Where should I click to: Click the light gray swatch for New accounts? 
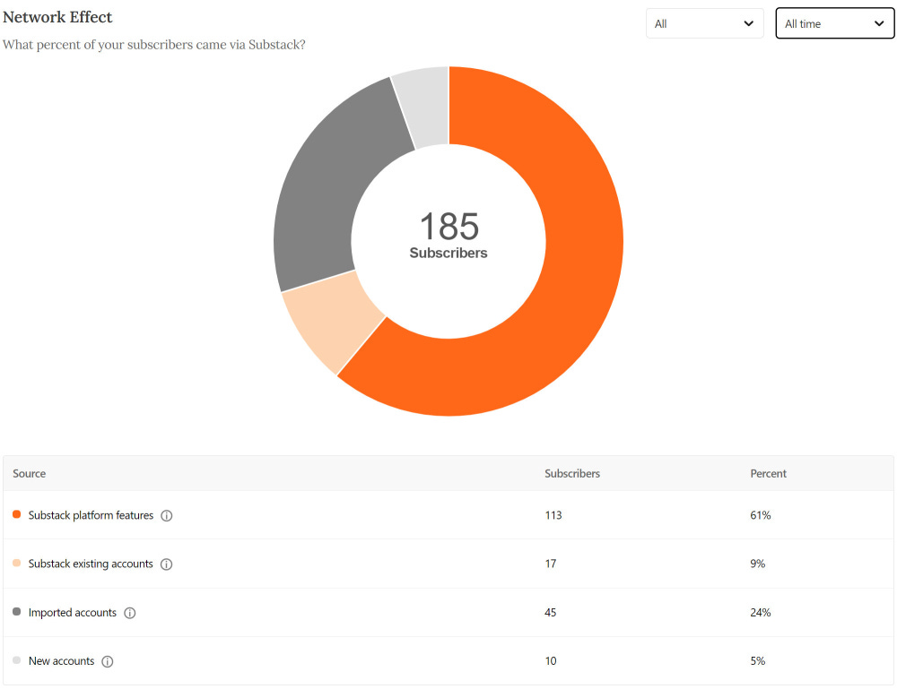coord(16,659)
